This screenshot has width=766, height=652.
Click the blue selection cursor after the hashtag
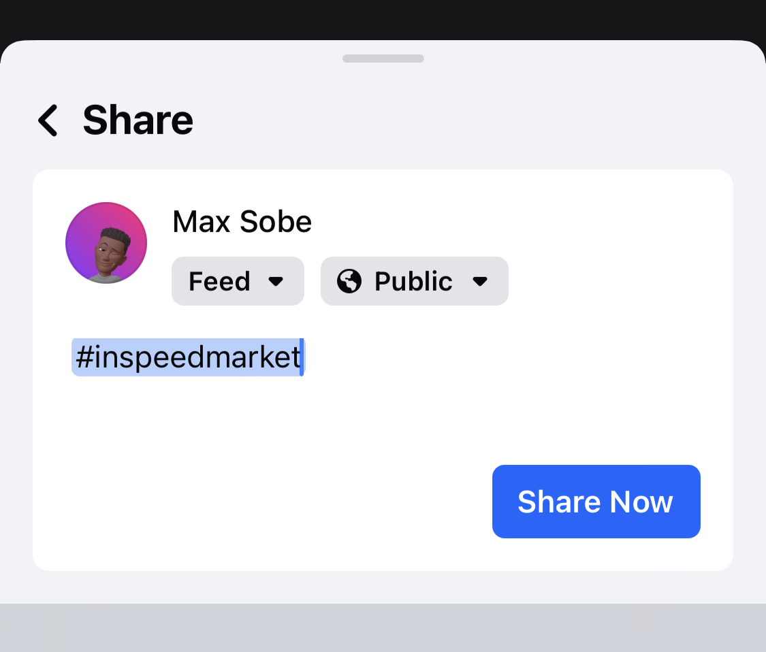click(302, 357)
